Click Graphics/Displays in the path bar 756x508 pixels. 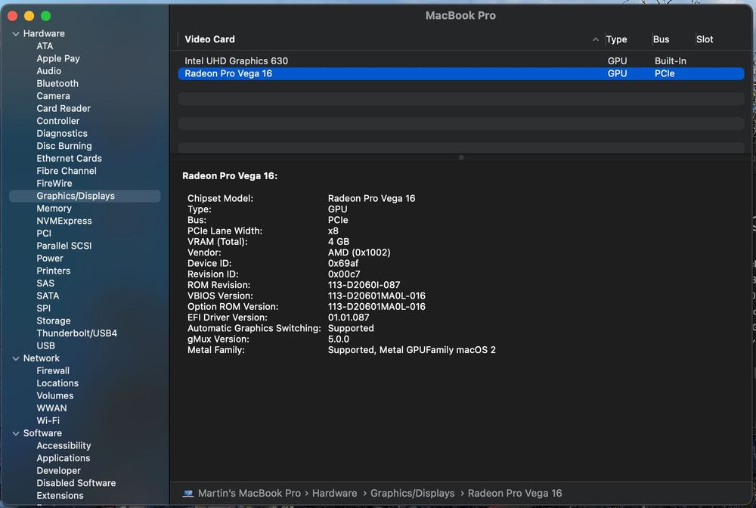tap(412, 493)
